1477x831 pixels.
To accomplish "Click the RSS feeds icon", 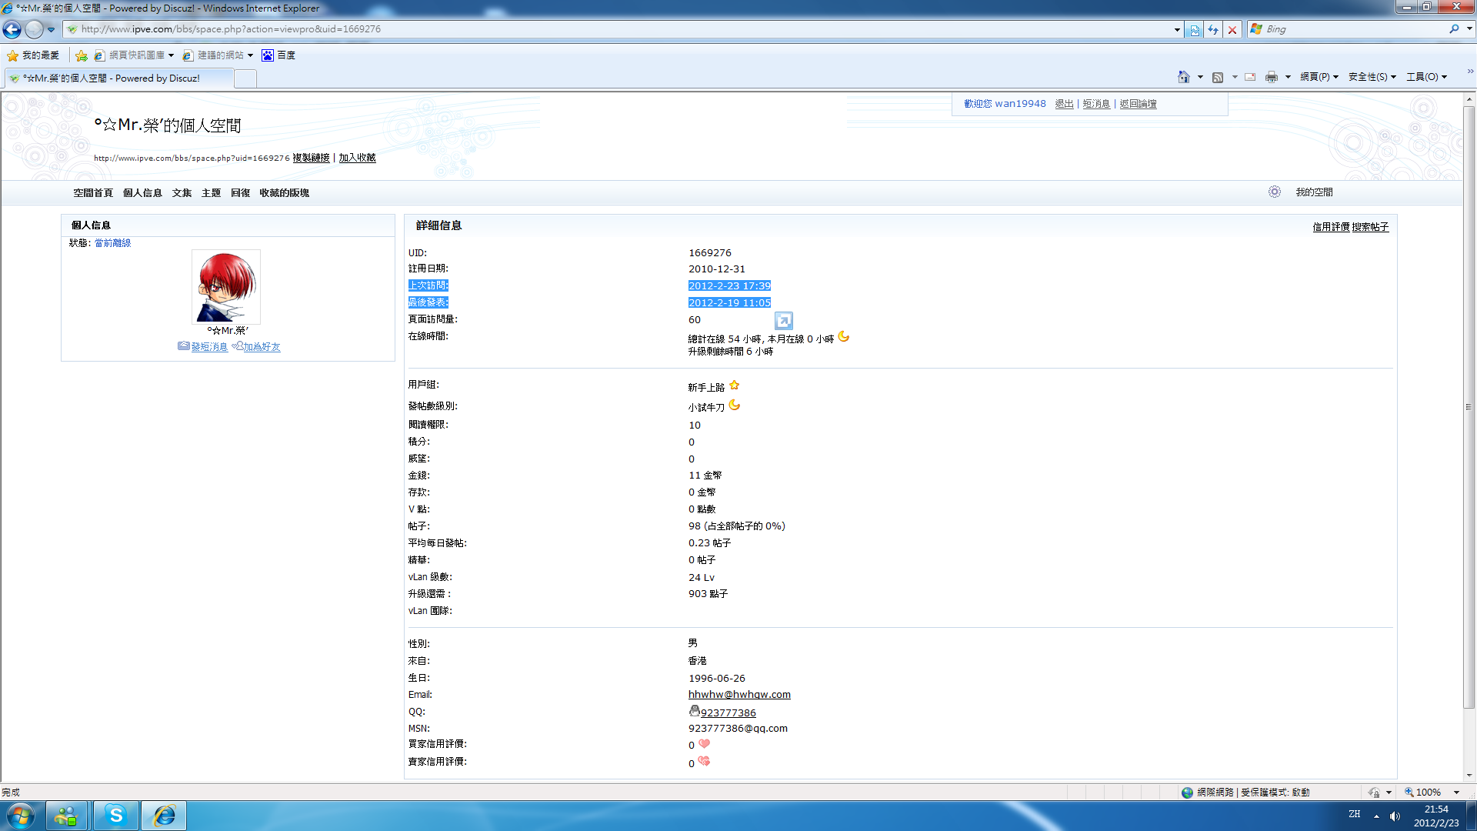I will [1218, 77].
